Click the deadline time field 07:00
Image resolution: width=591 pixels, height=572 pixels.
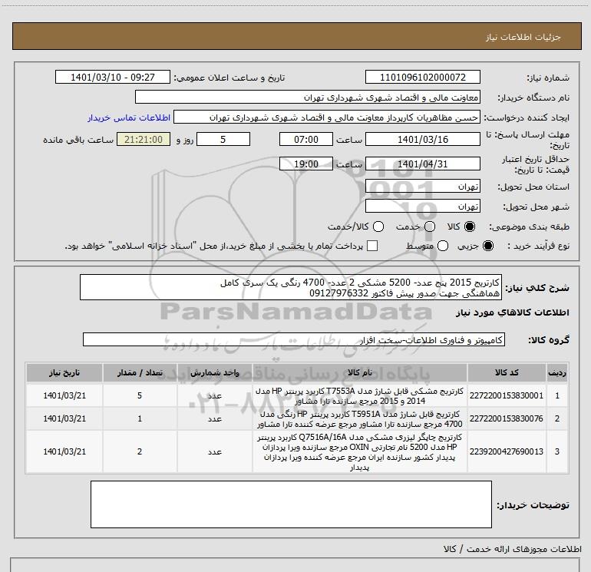(306, 139)
